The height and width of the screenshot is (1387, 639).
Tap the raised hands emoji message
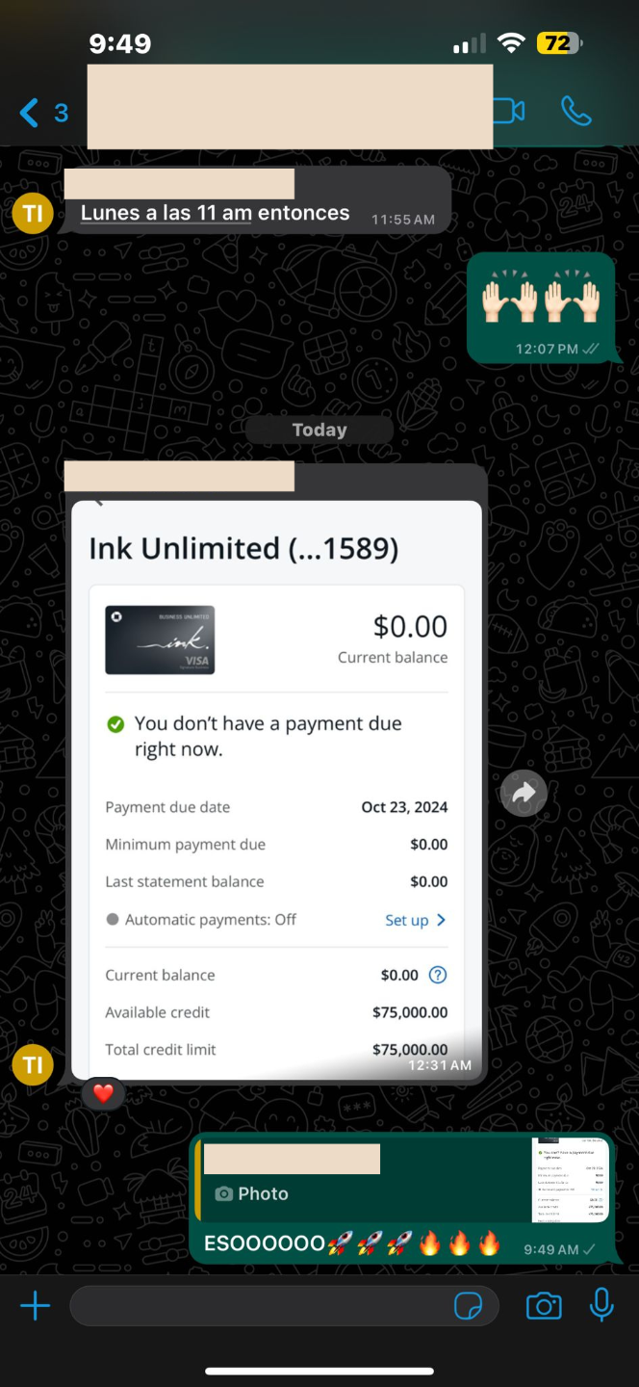pos(540,301)
